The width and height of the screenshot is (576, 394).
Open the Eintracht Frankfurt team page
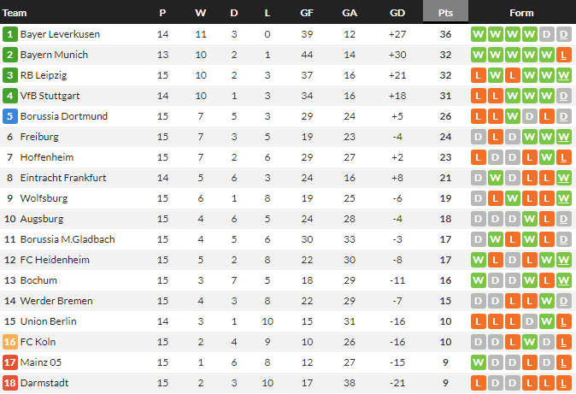pyautogui.click(x=62, y=178)
